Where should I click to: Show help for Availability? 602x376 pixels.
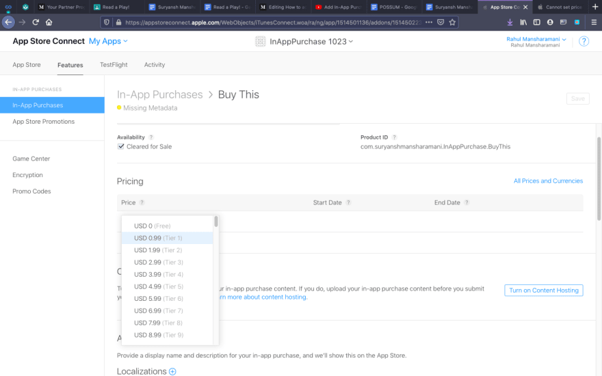pyautogui.click(x=151, y=137)
